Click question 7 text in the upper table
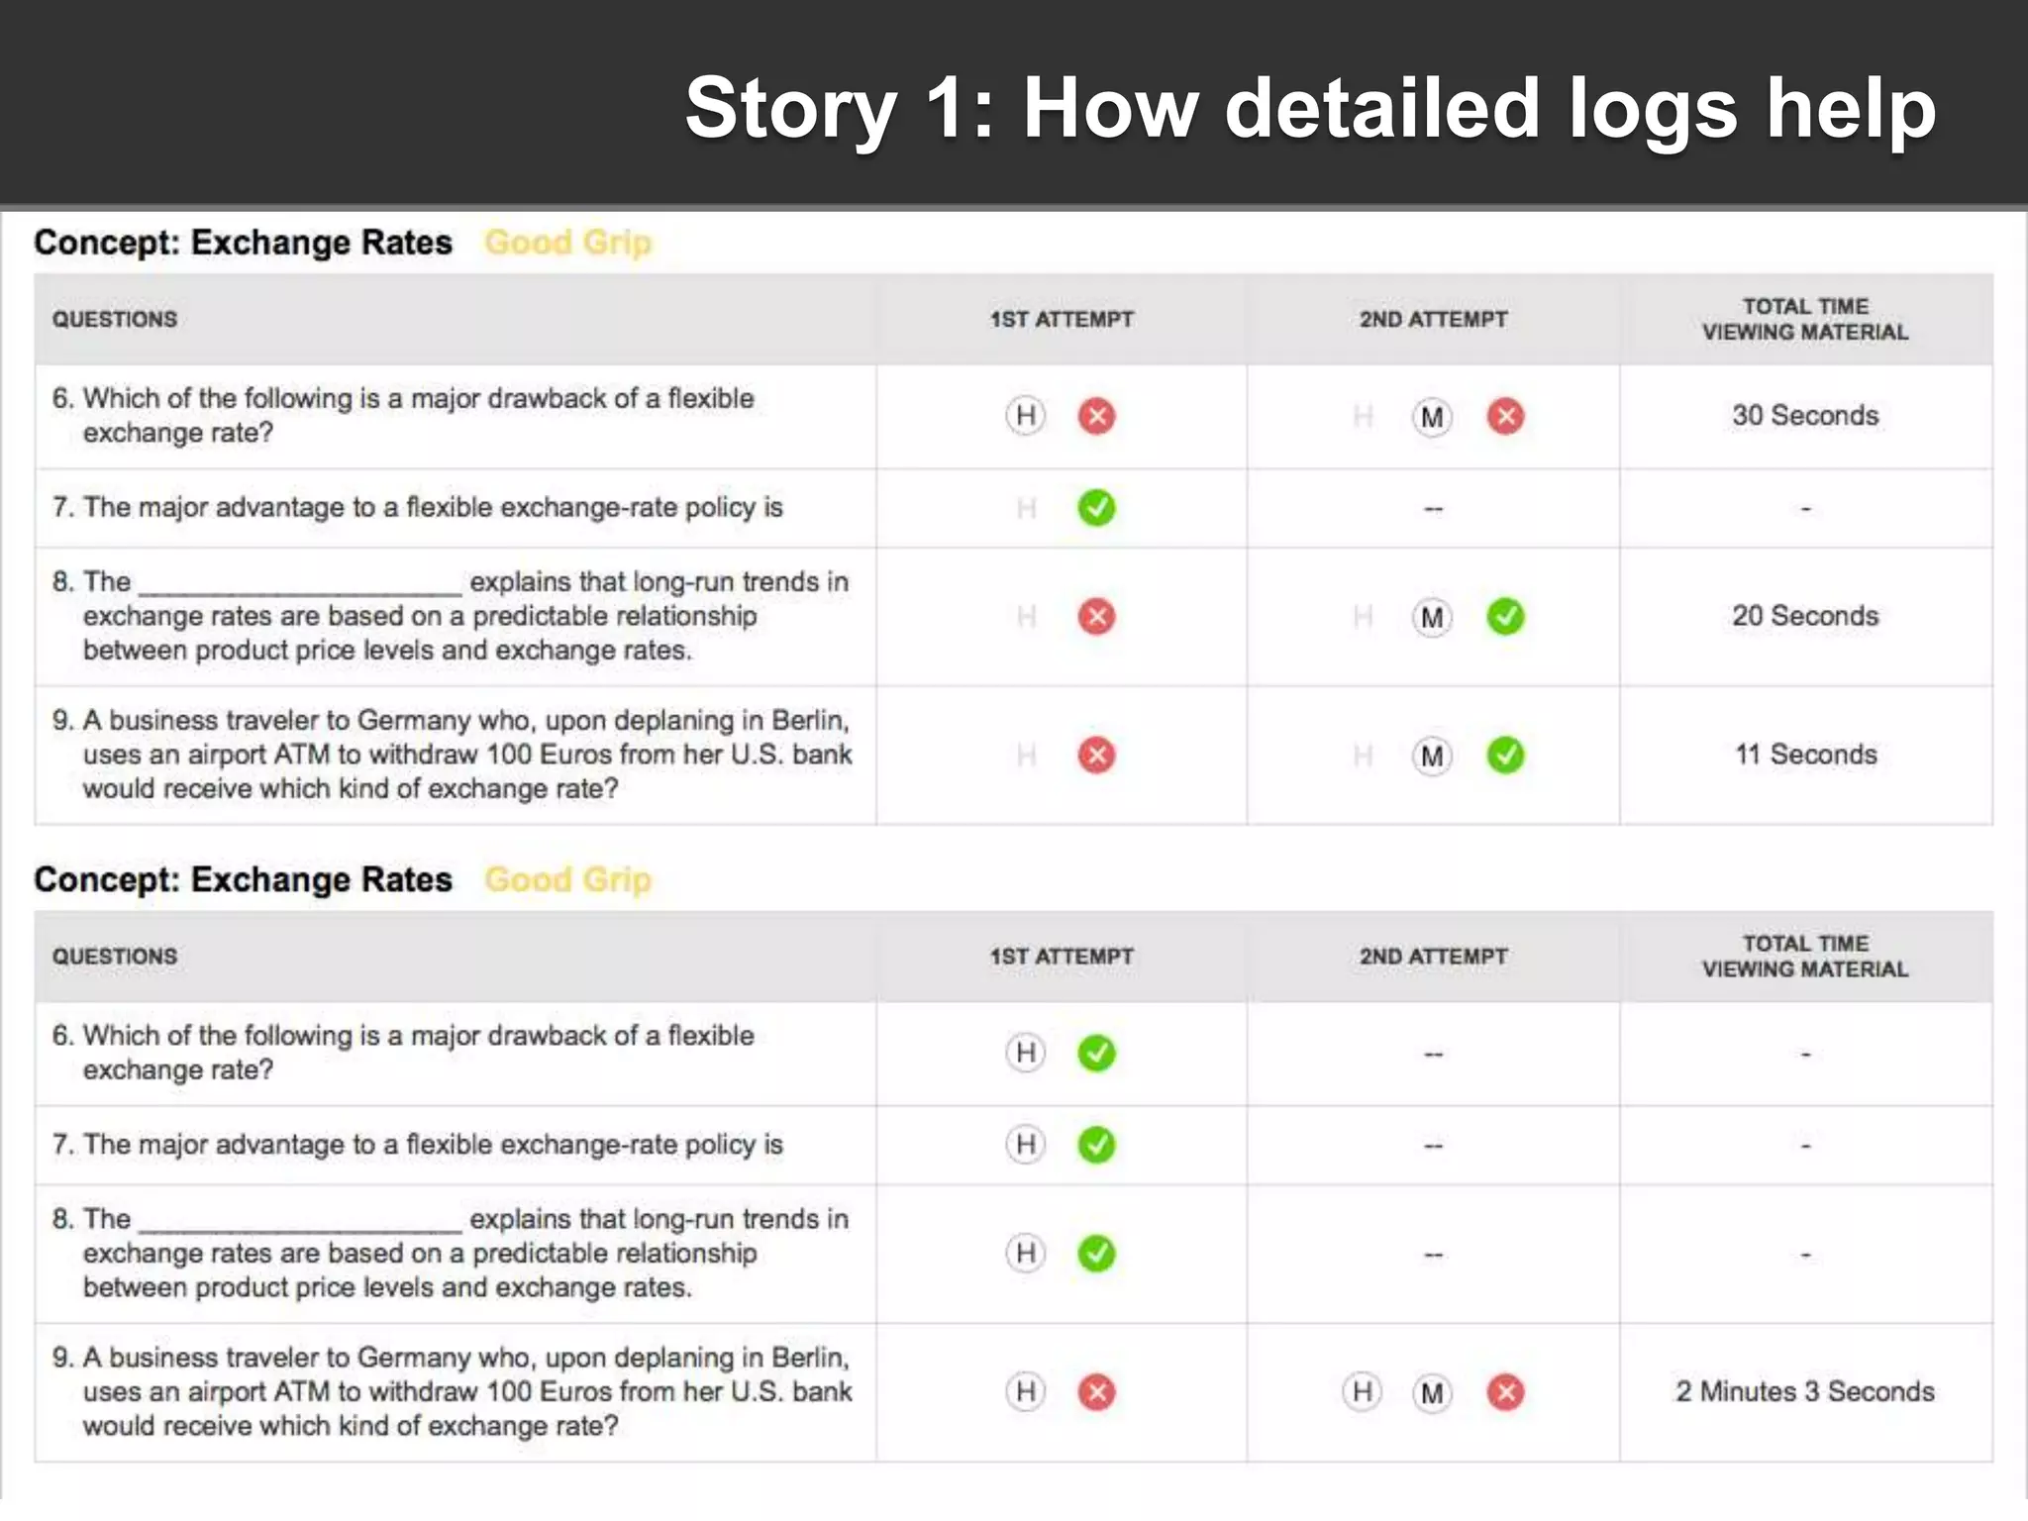This screenshot has height=1521, width=2028. click(417, 507)
